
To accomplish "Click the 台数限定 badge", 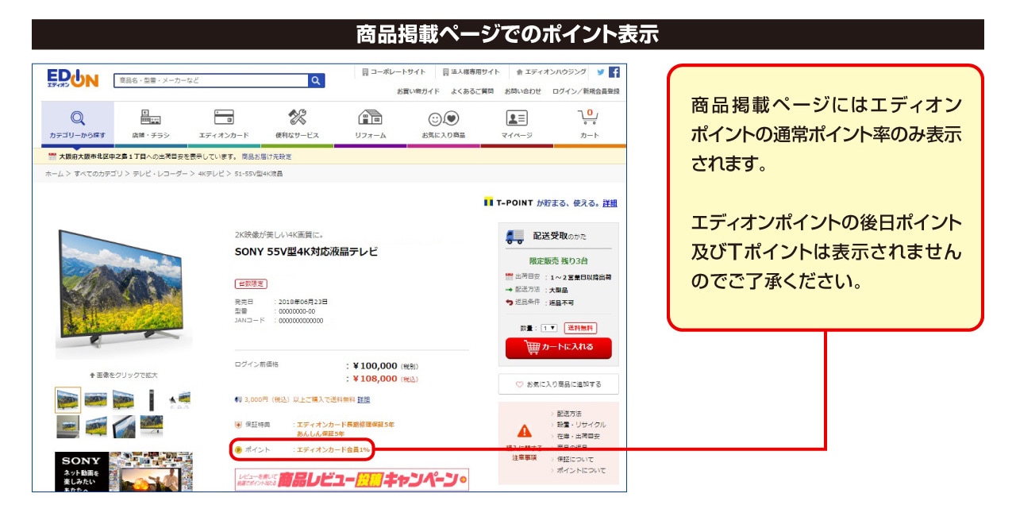I will [252, 283].
